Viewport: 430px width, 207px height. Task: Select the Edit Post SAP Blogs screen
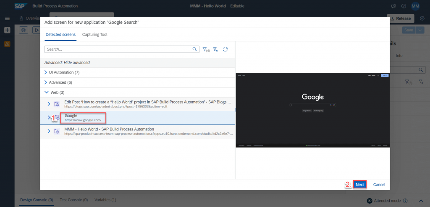coord(137,104)
